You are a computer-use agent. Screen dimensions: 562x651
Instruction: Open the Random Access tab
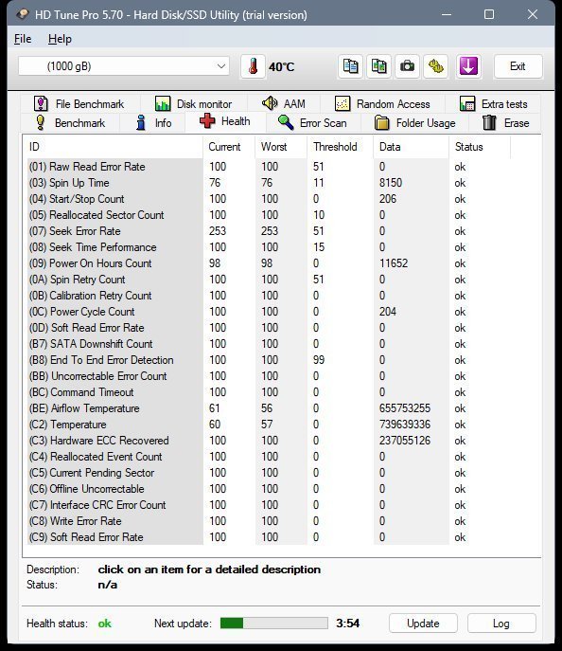(382, 103)
